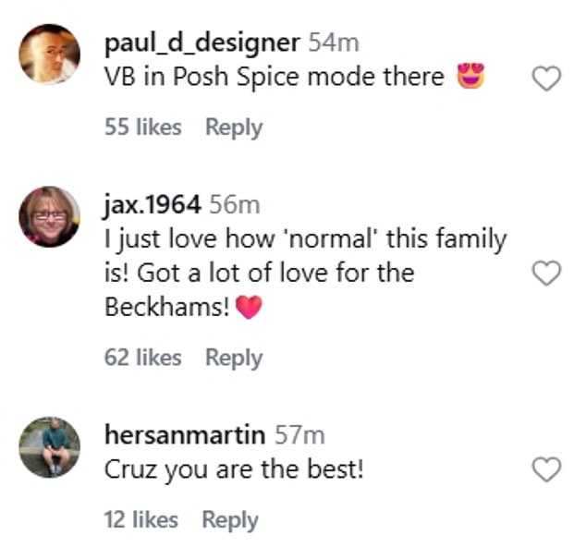586x560 pixels.
Task: View the 62 likes on jax's comment
Action: click(143, 358)
